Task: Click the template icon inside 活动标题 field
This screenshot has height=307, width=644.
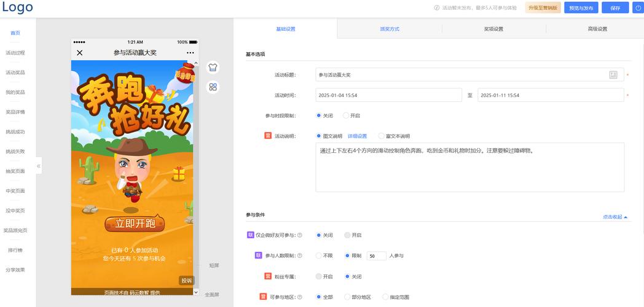Action: [613, 75]
